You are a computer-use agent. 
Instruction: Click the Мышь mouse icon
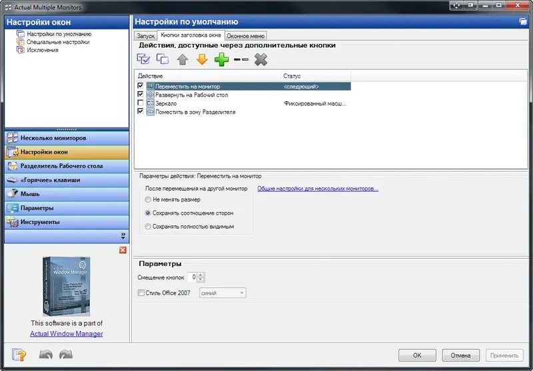[x=13, y=193]
